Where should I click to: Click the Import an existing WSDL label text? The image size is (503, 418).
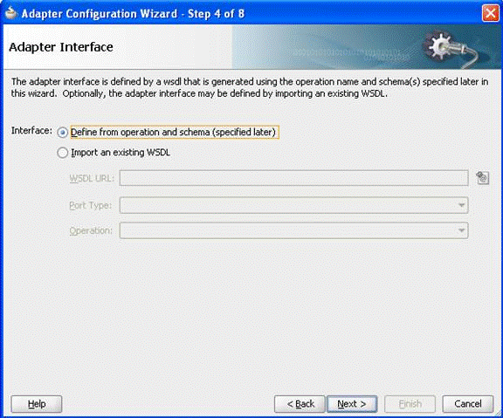tap(121, 153)
